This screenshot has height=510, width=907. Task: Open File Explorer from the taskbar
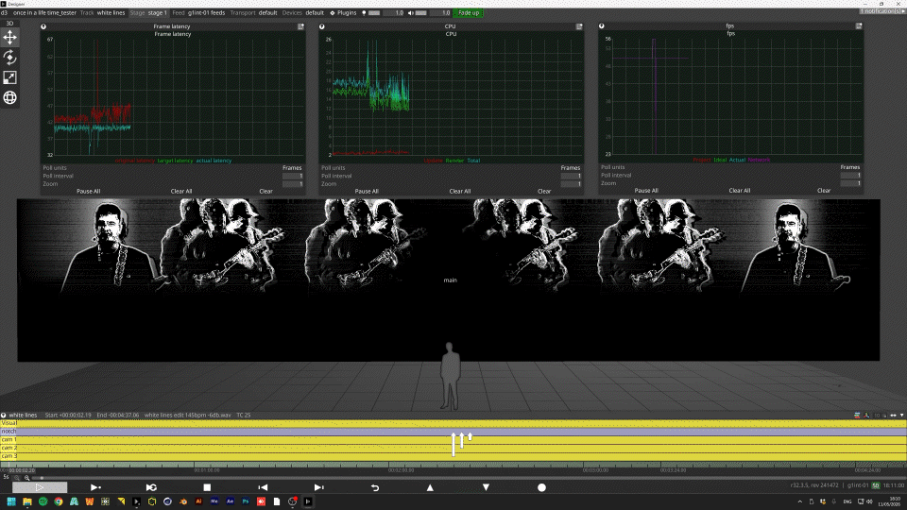27,501
